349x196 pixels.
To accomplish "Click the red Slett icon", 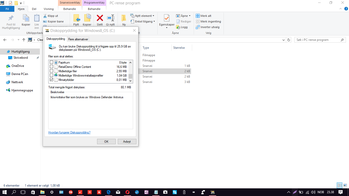I will (x=100, y=18).
